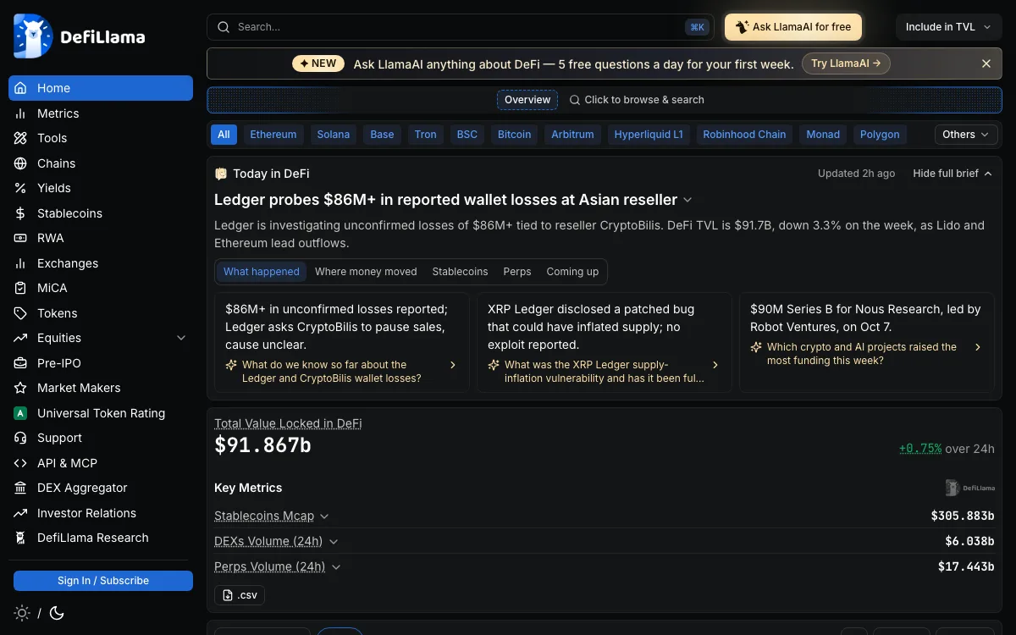Expand the Stablecoins Mcap metric
Viewport: 1016px width, 635px height.
tap(324, 516)
